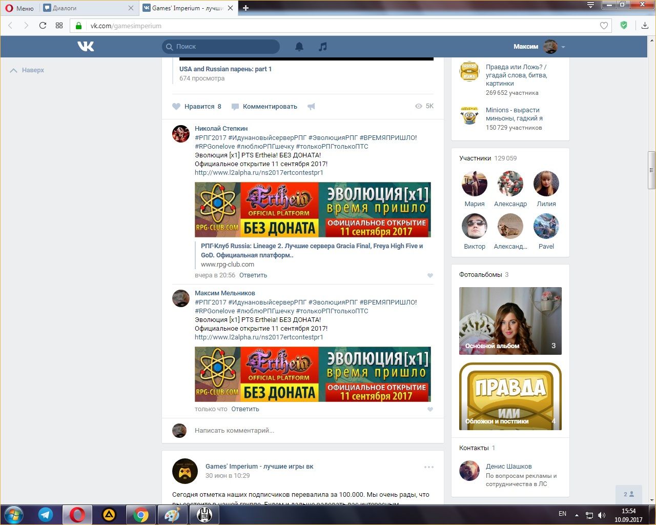Screen dimensions: 656x525
Task: Go back in browser history
Action: point(10,26)
